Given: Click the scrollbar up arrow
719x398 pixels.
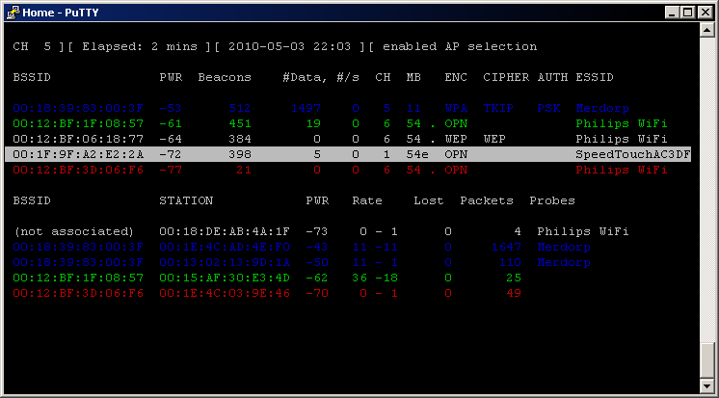Looking at the screenshot, I should (x=706, y=31).
